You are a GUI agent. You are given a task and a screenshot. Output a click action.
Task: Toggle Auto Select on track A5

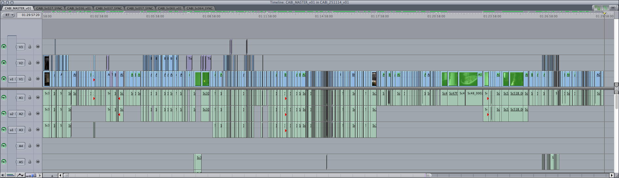(38, 162)
